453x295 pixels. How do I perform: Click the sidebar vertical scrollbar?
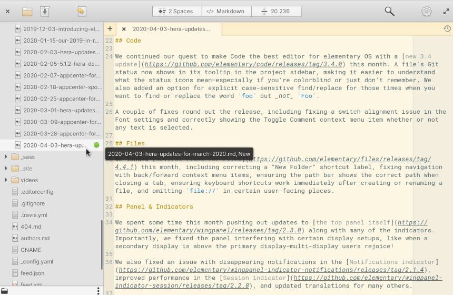[102, 245]
